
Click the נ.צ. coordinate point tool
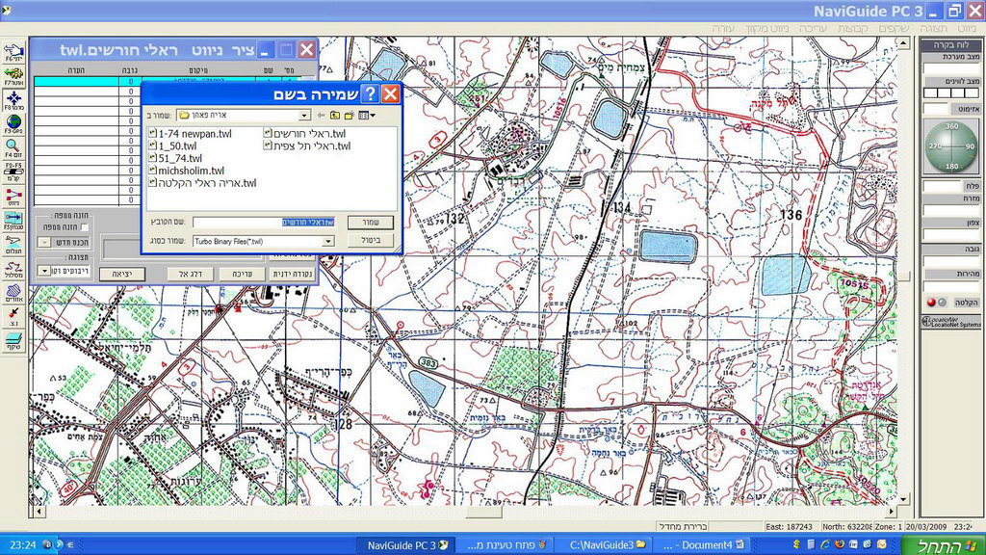click(13, 316)
